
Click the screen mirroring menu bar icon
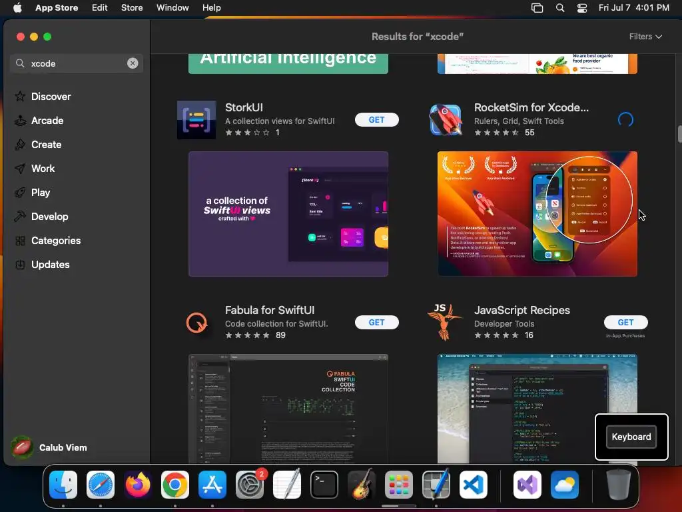pyautogui.click(x=537, y=8)
